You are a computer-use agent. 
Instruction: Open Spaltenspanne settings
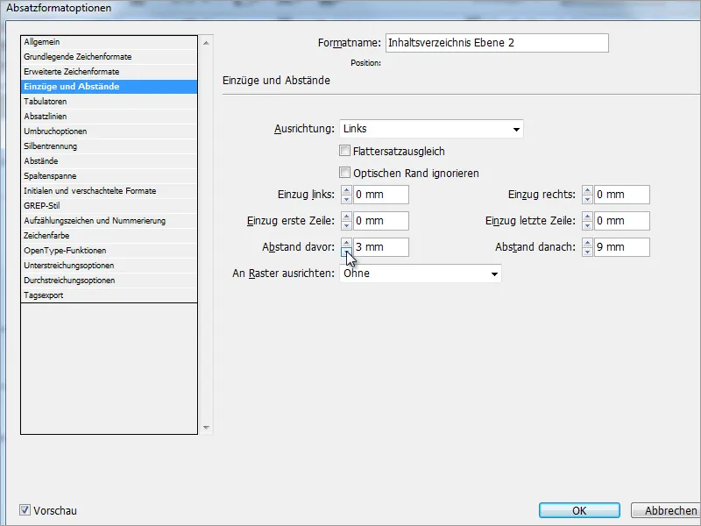[109, 176]
